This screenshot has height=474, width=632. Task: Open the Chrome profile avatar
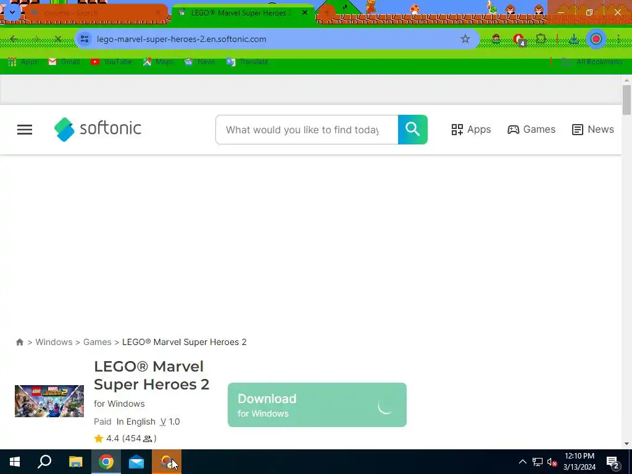596,39
